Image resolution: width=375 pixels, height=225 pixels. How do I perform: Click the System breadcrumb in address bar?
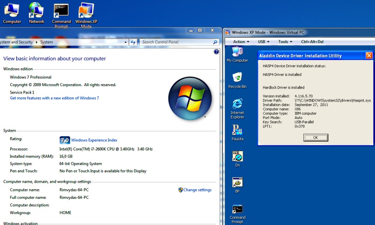point(46,42)
